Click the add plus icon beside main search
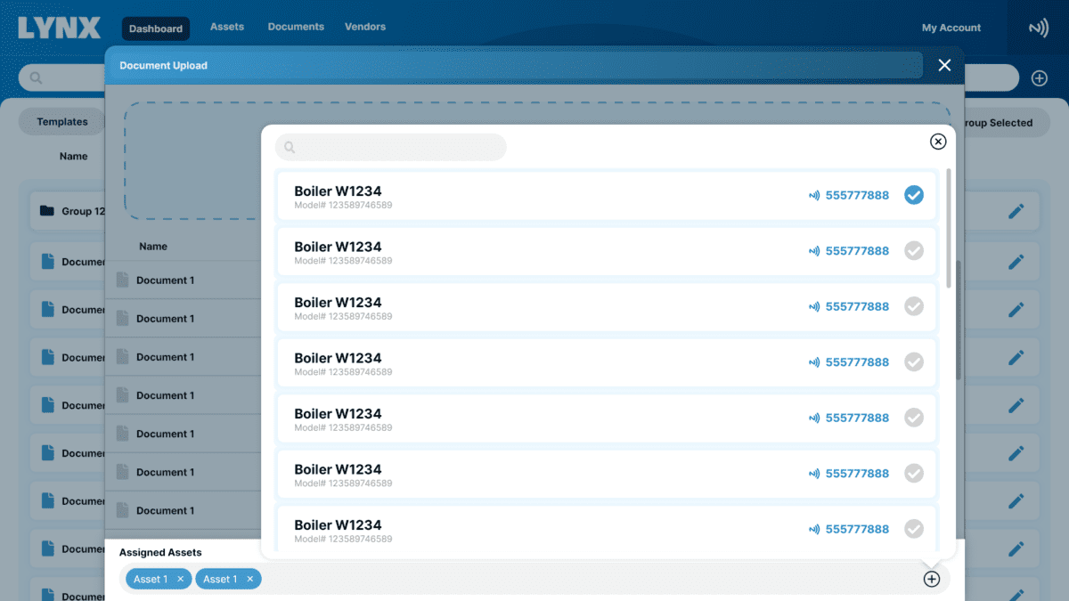The height and width of the screenshot is (601, 1069). (x=1039, y=78)
